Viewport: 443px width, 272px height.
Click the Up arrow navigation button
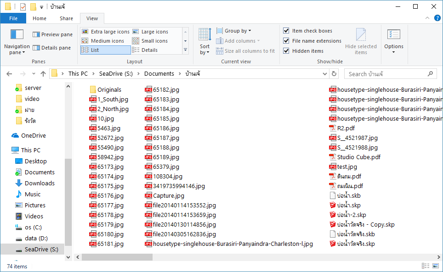[43, 74]
